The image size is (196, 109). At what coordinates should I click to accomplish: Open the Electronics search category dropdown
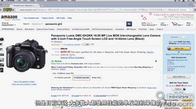(x=37, y=24)
